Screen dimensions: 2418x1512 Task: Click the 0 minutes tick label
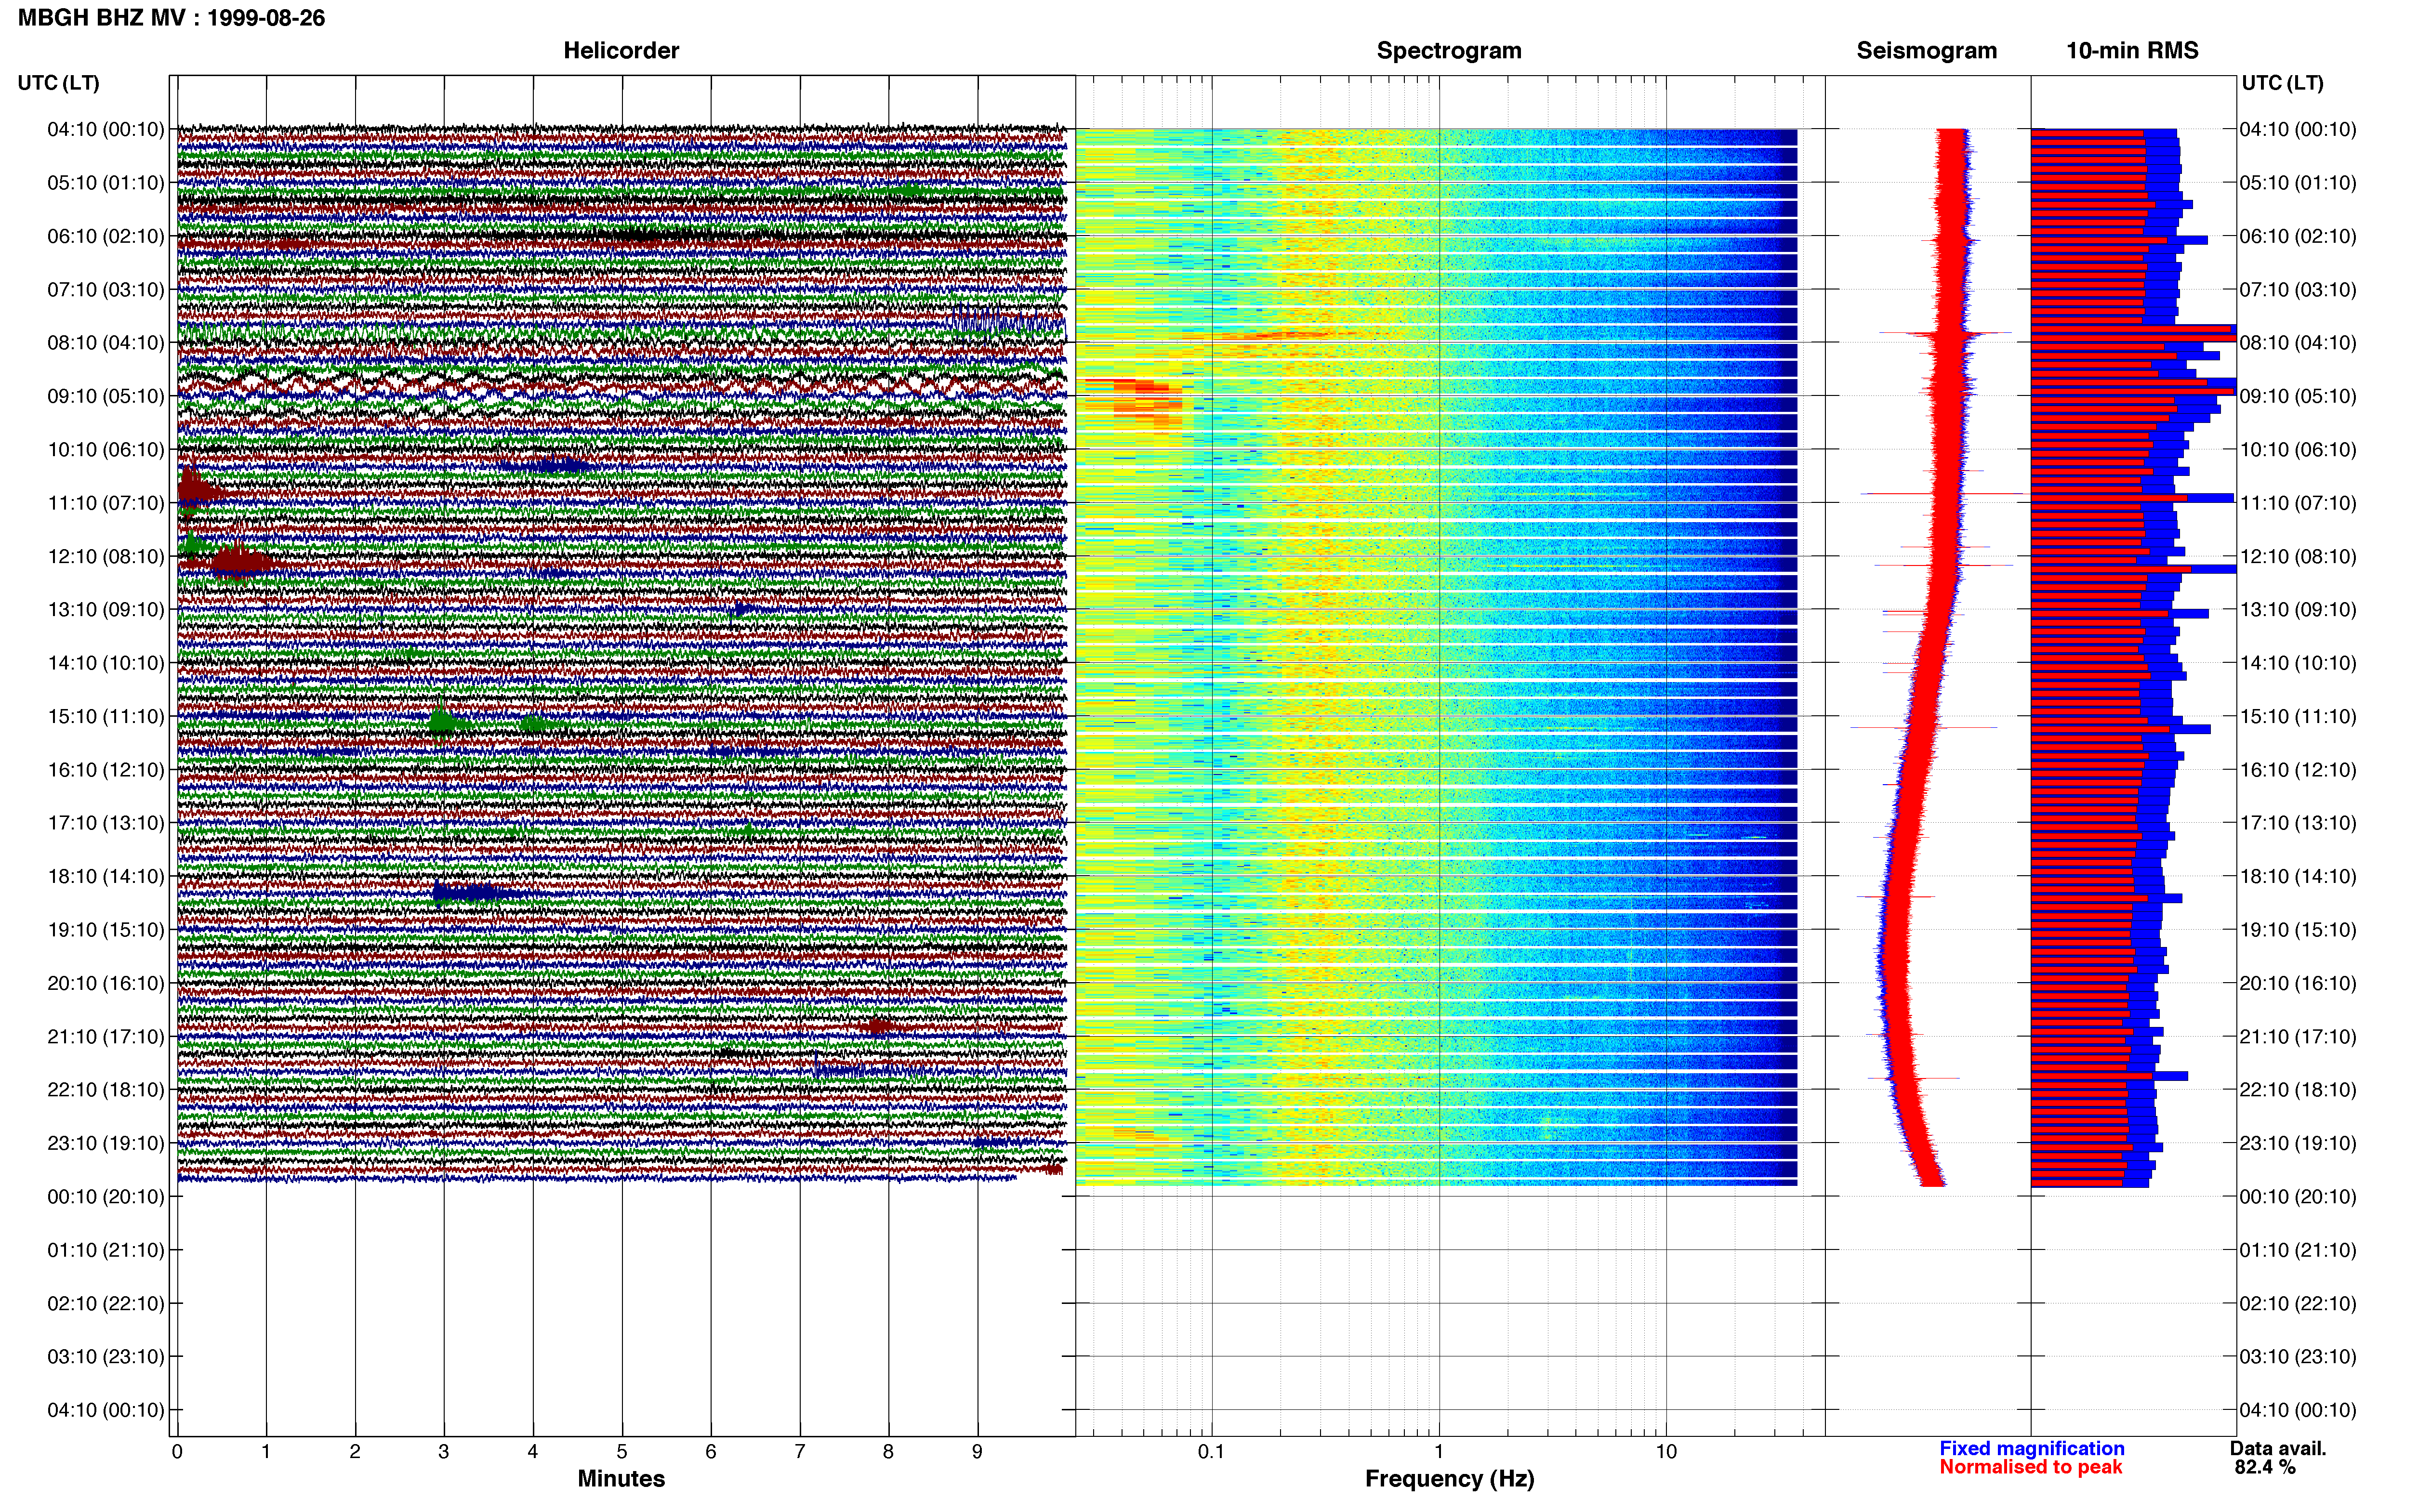click(177, 1451)
